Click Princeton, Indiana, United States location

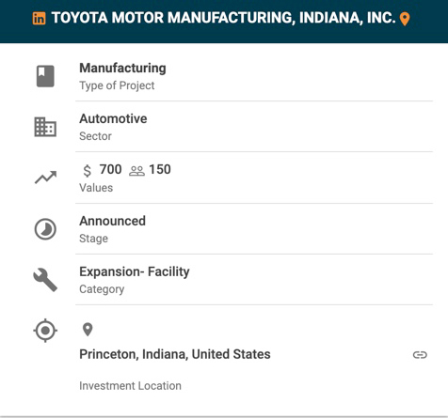(x=175, y=354)
